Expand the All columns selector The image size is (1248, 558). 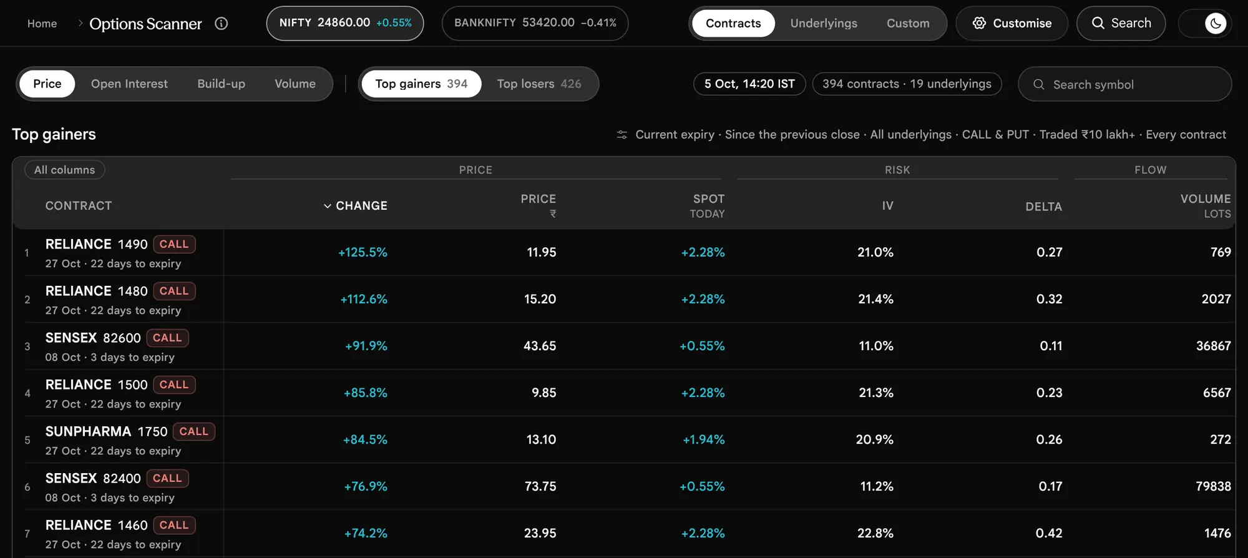click(64, 170)
